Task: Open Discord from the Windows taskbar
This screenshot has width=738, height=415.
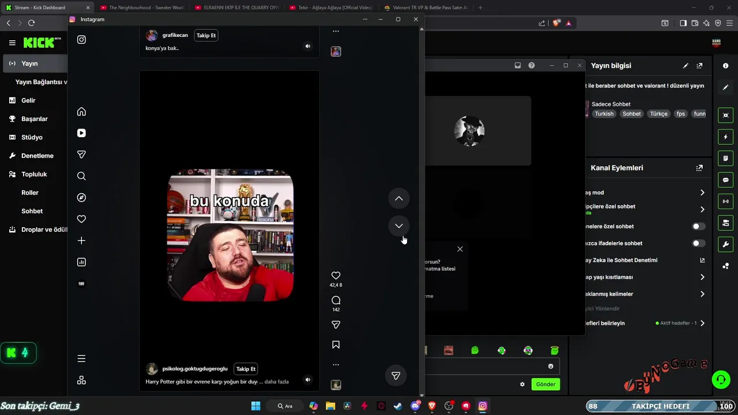Action: click(415, 406)
